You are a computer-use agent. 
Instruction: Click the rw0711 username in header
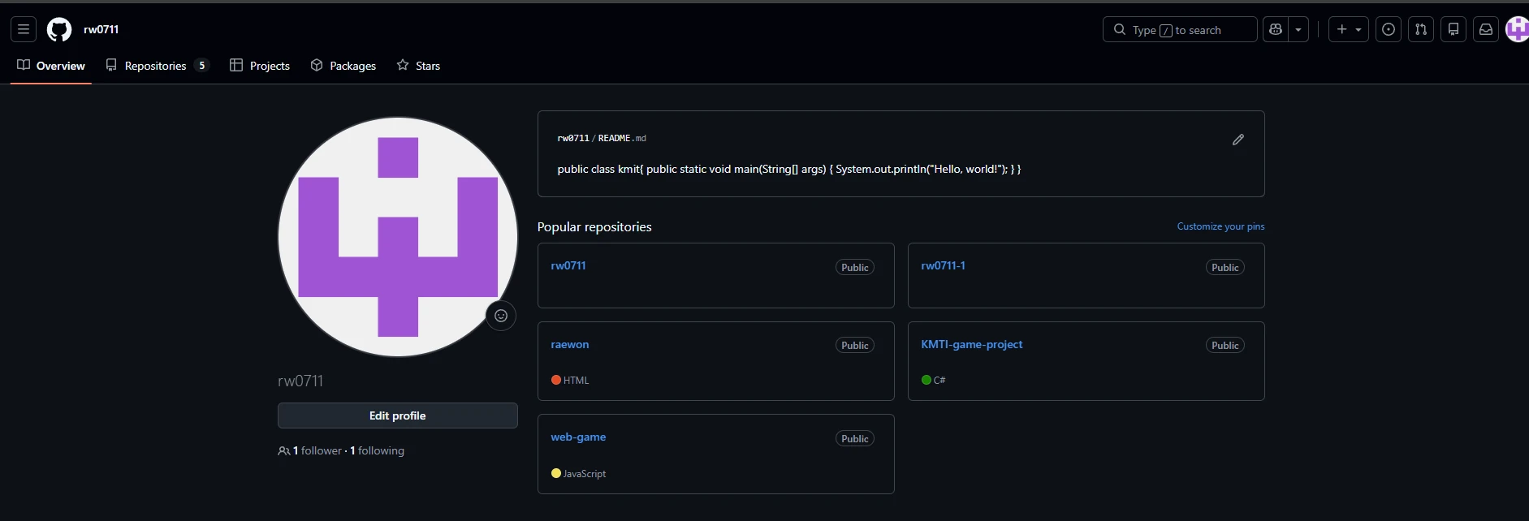coord(101,29)
